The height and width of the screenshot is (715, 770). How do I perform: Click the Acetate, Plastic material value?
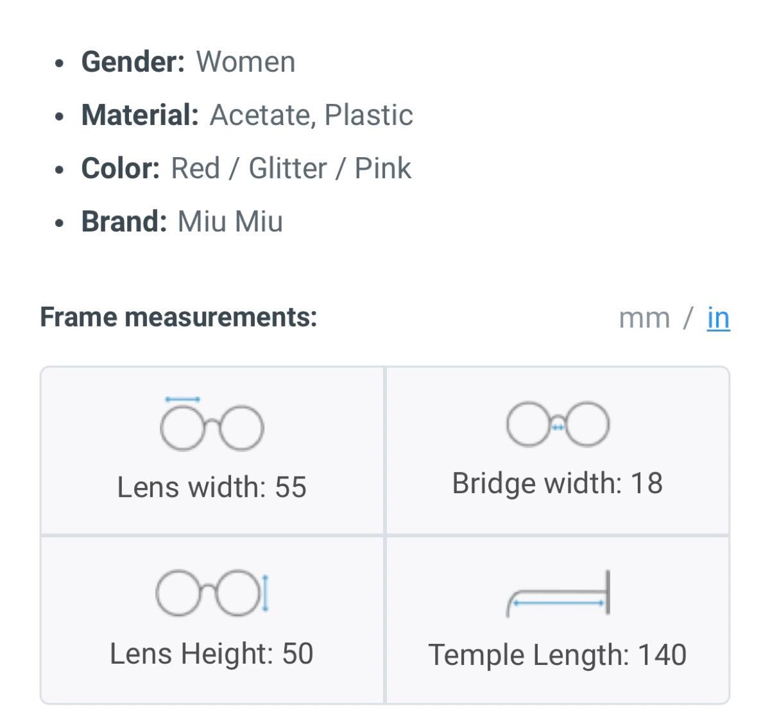pos(311,115)
